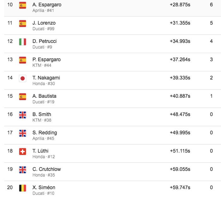The width and height of the screenshot is (221, 199).
Task: Click the Belgian flag beside X. Siméon
Action: (x=22, y=188)
